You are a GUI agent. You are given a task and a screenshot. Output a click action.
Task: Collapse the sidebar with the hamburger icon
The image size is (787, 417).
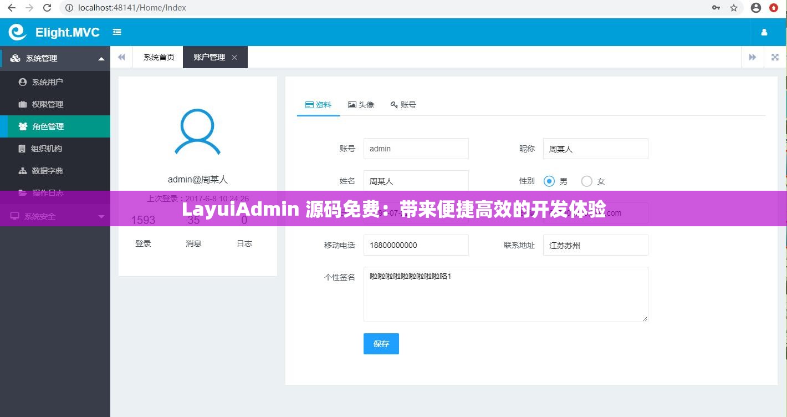117,32
